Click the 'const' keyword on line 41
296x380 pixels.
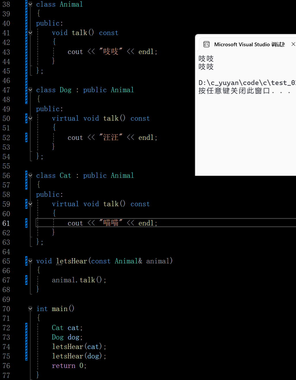[109, 33]
